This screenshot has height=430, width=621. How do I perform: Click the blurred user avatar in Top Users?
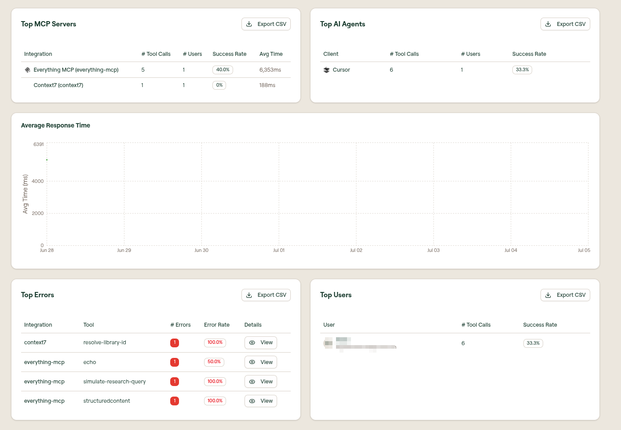click(x=329, y=343)
